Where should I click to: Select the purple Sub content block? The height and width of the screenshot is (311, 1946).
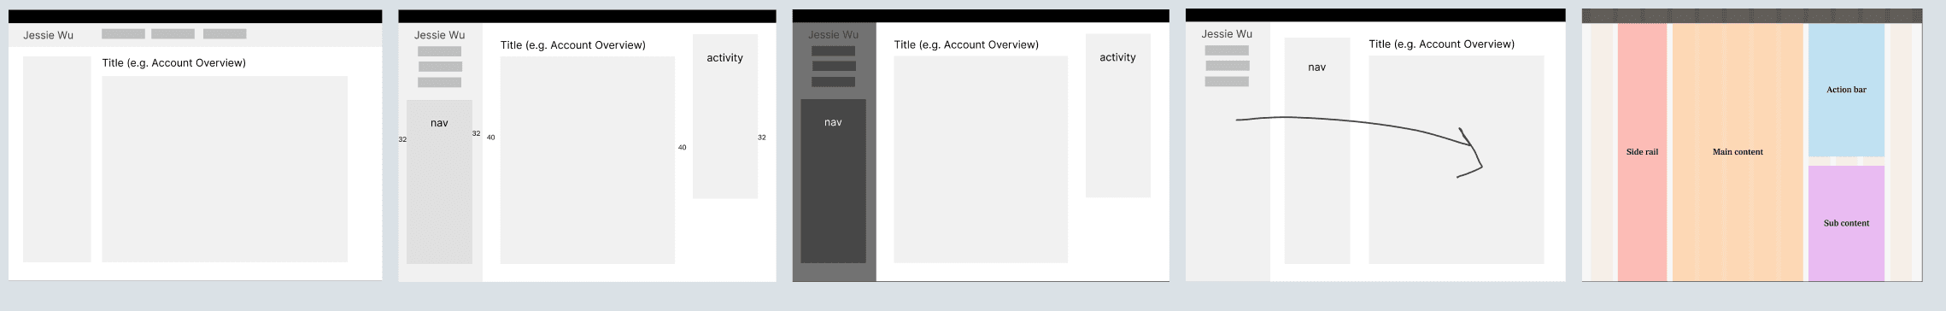1846,223
